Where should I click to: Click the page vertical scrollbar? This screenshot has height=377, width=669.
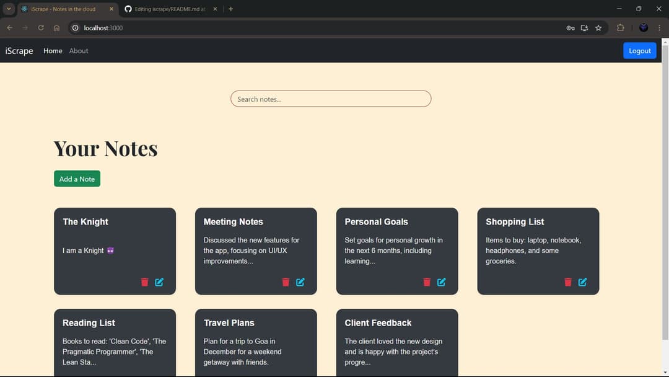tap(665, 186)
